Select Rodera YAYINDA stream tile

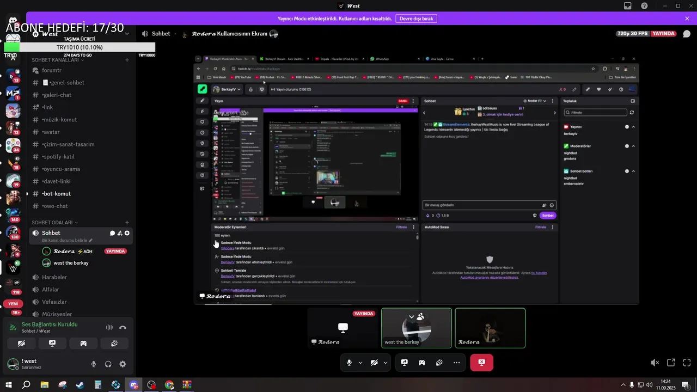343,328
